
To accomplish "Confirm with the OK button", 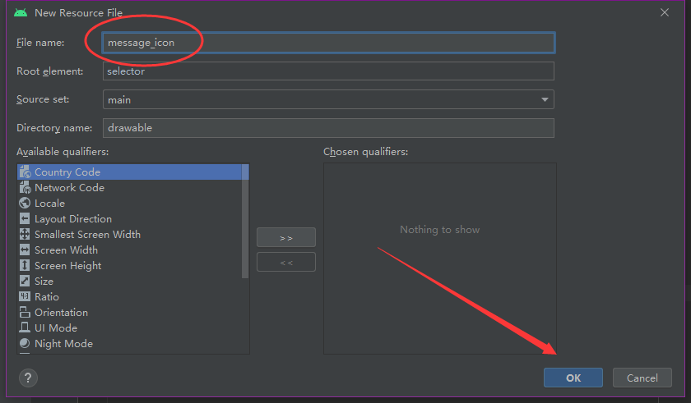I will (x=573, y=378).
